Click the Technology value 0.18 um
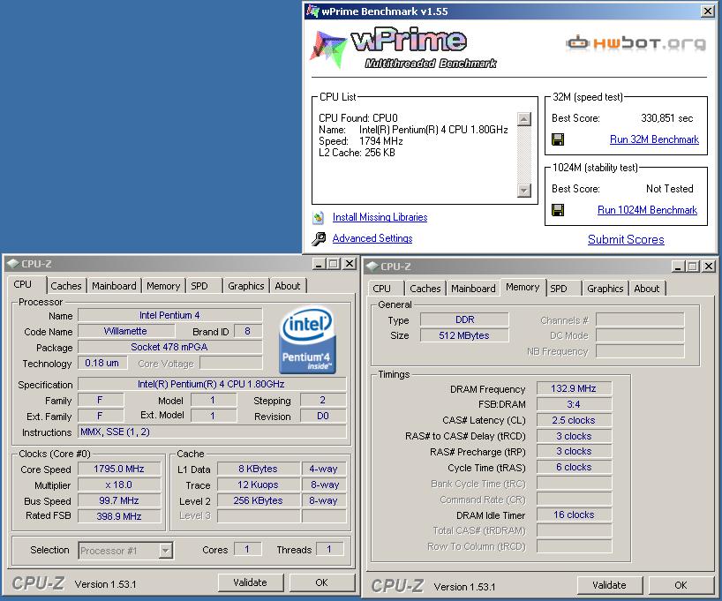722x601 pixels. pyautogui.click(x=102, y=363)
